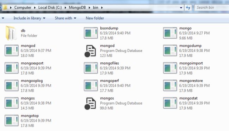Select the mongos Program Debug Database icon
This screenshot has width=229, height=131.
click(x=90, y=103)
